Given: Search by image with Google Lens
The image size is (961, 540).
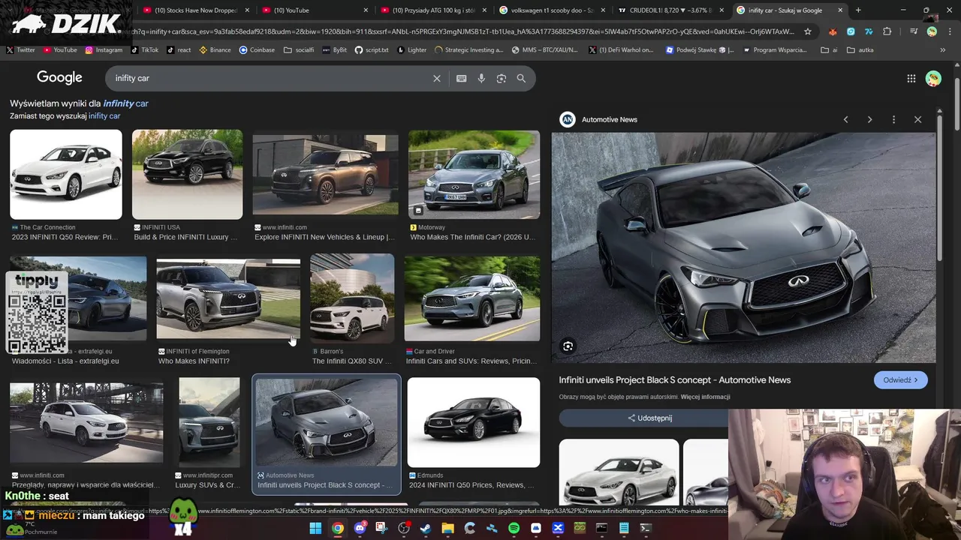Looking at the screenshot, I should point(502,78).
